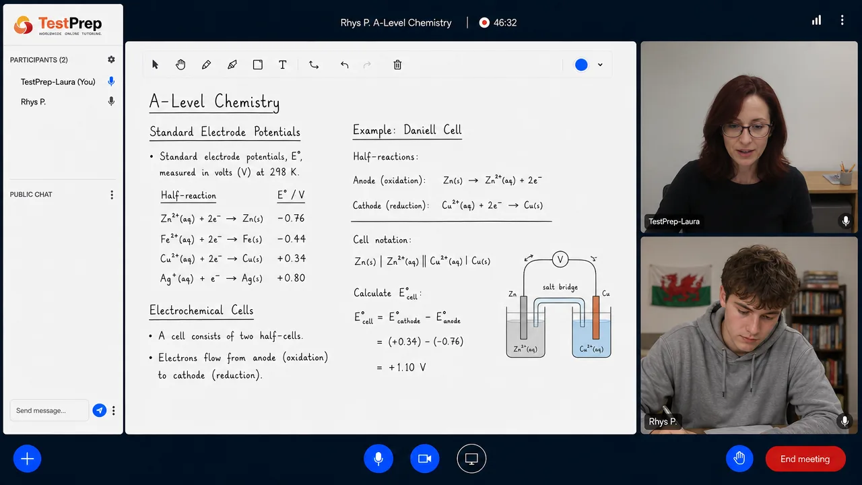End the meeting
The height and width of the screenshot is (485, 862).
(x=805, y=459)
